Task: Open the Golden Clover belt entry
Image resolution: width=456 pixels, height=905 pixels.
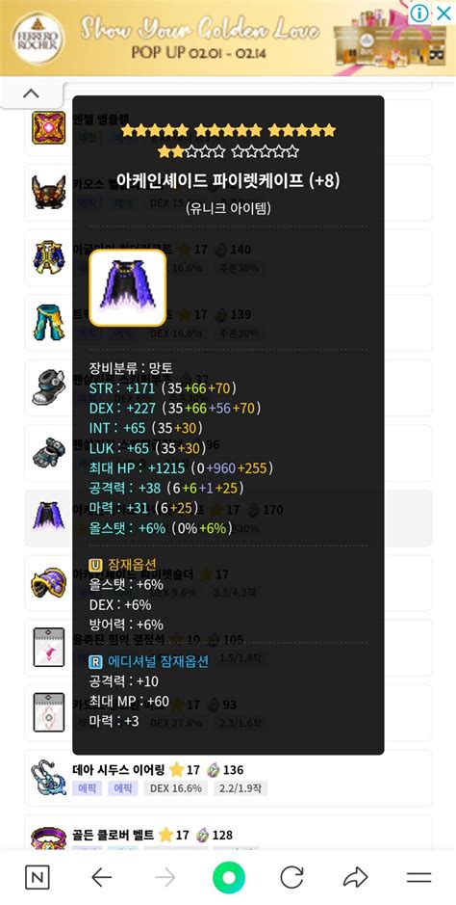Action: [228, 834]
